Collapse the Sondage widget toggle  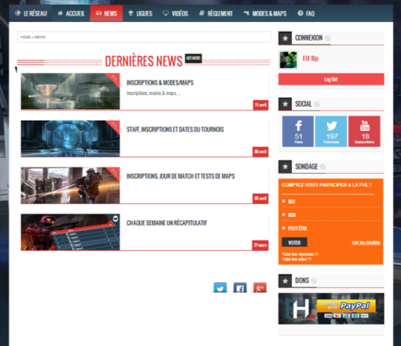322,167
